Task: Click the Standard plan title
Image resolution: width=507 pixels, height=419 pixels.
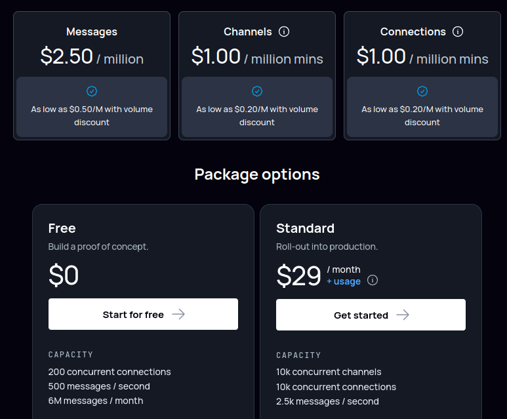Action: click(306, 228)
